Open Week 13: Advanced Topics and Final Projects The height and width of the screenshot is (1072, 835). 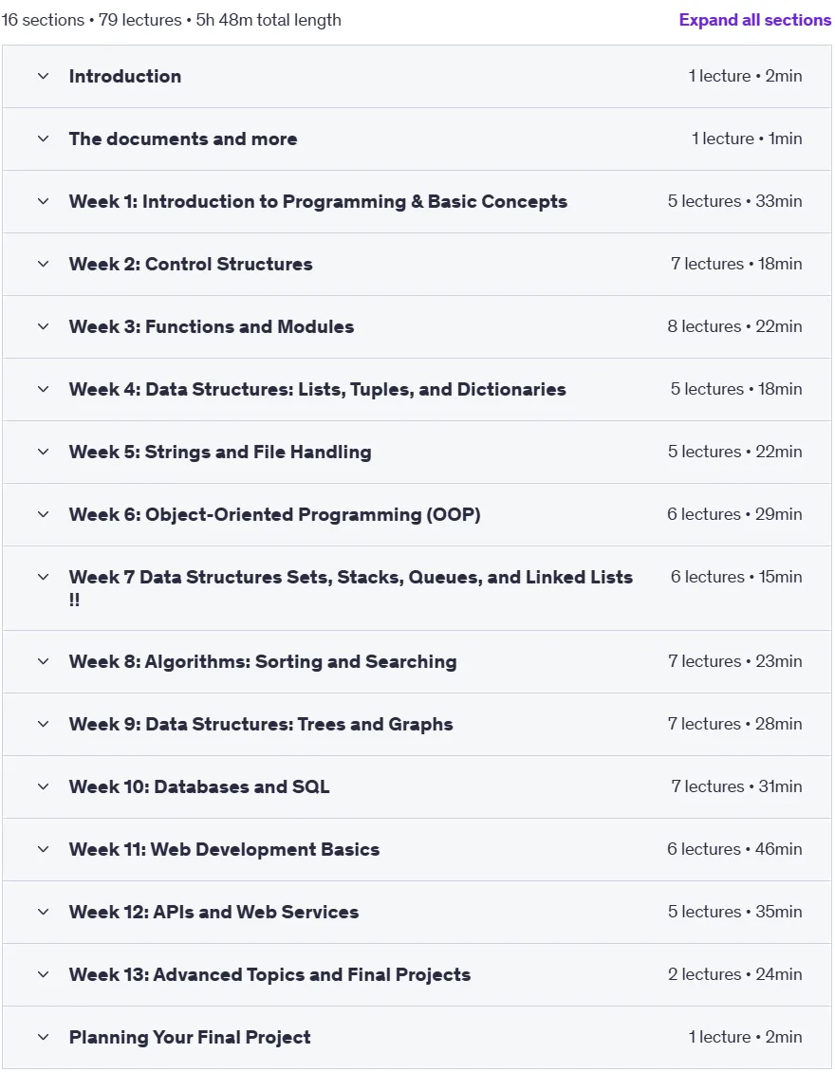[x=269, y=974]
